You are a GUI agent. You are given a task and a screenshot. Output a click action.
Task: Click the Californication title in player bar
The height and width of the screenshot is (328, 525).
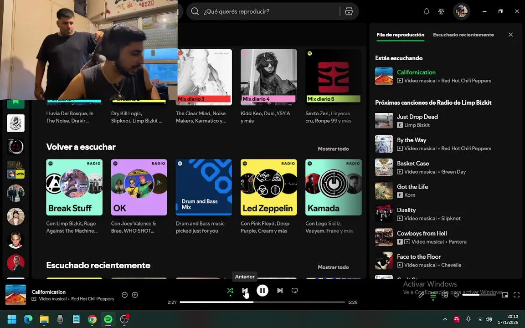tap(49, 292)
